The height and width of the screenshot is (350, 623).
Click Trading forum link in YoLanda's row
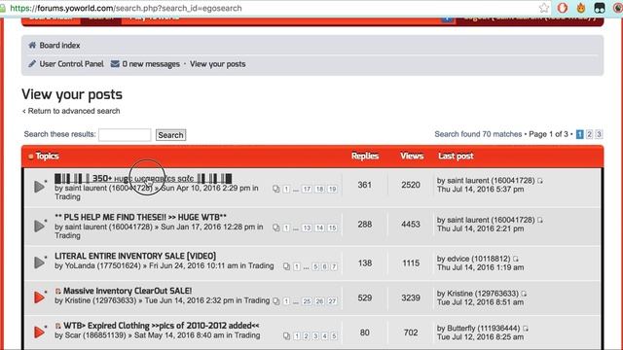coord(261,265)
